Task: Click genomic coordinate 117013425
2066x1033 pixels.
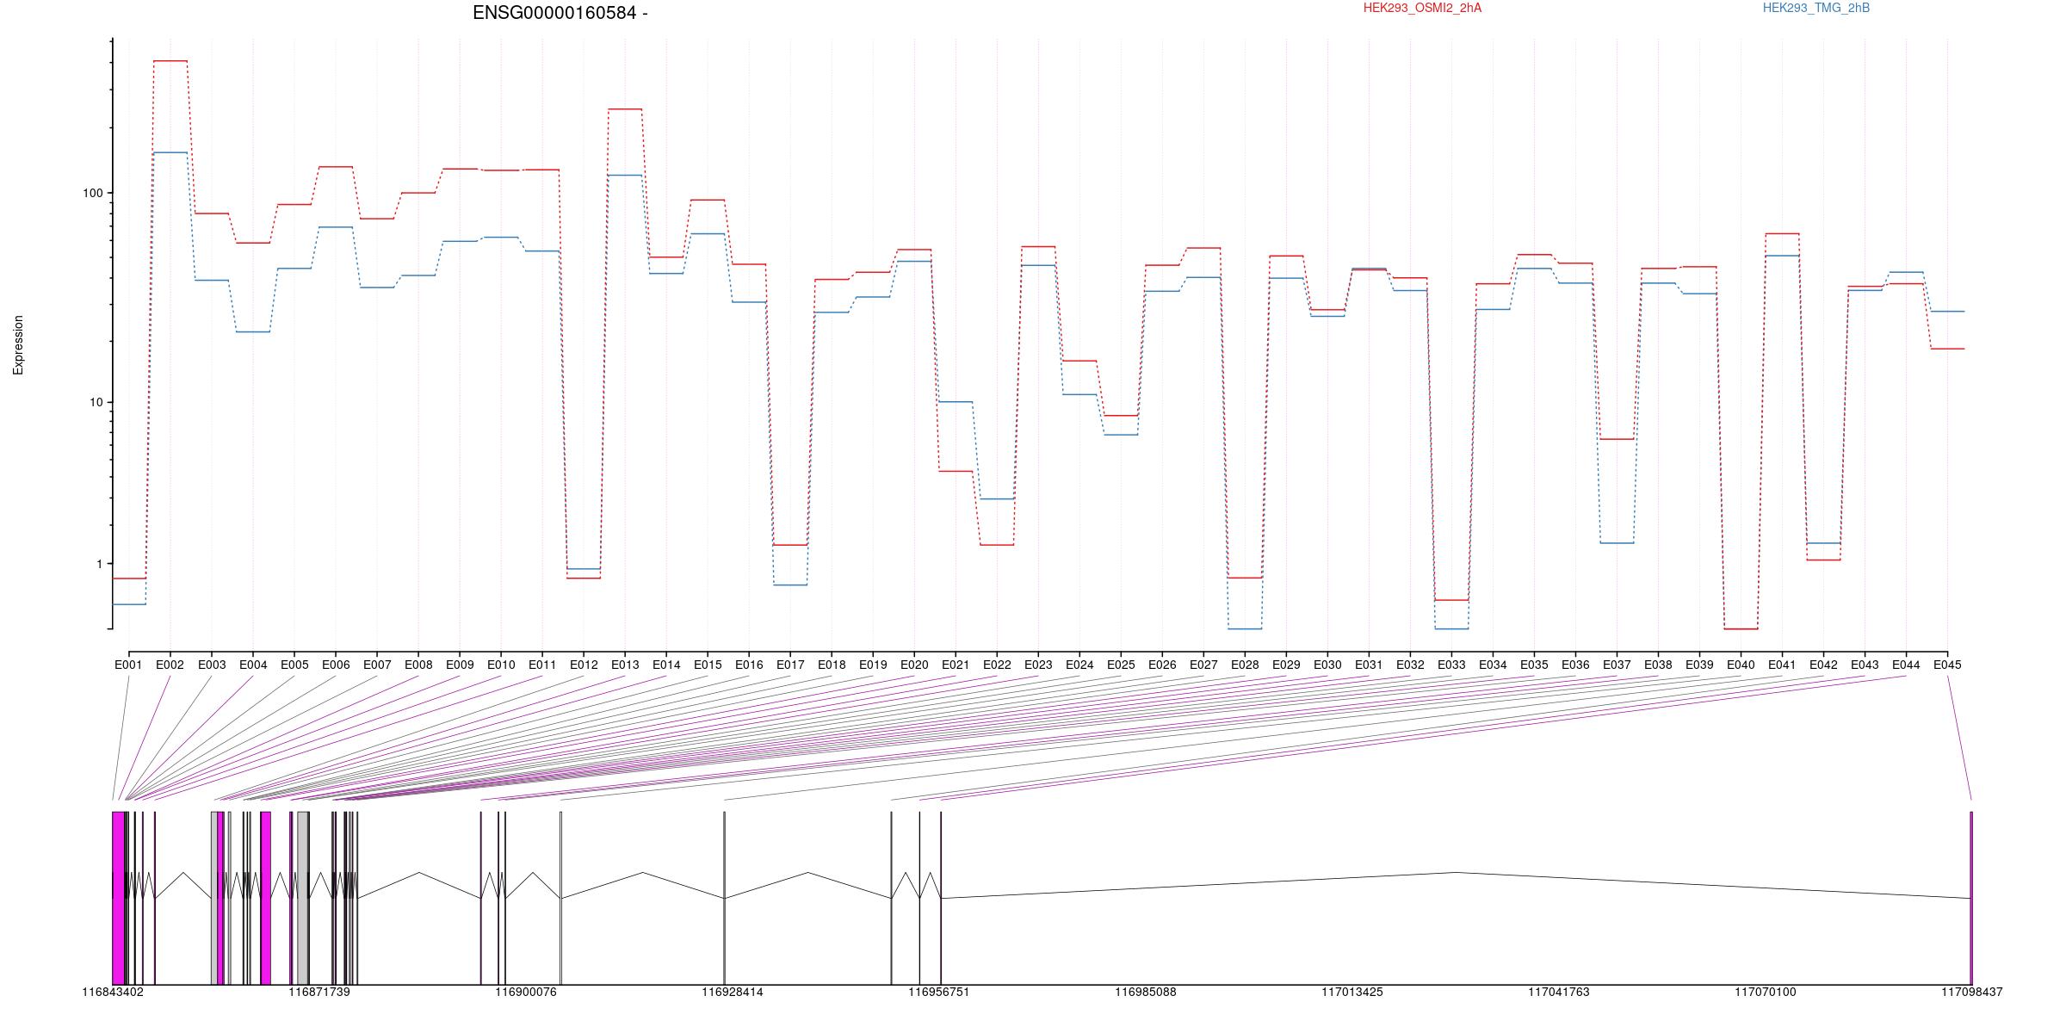Action: 1352,992
